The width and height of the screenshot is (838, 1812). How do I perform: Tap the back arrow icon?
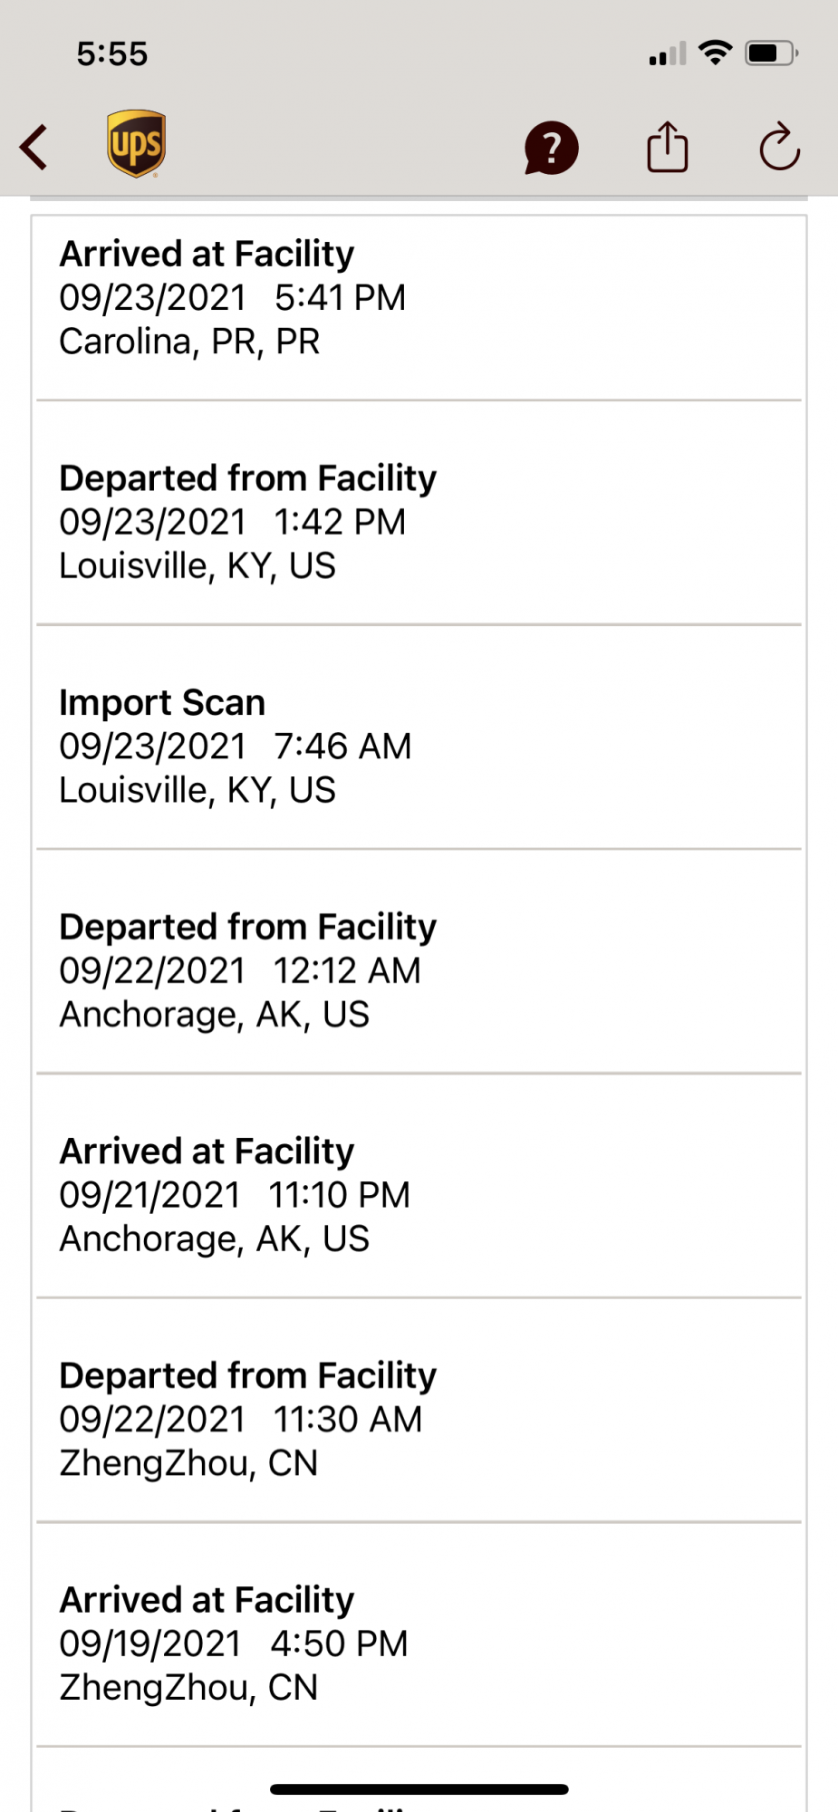click(x=34, y=147)
